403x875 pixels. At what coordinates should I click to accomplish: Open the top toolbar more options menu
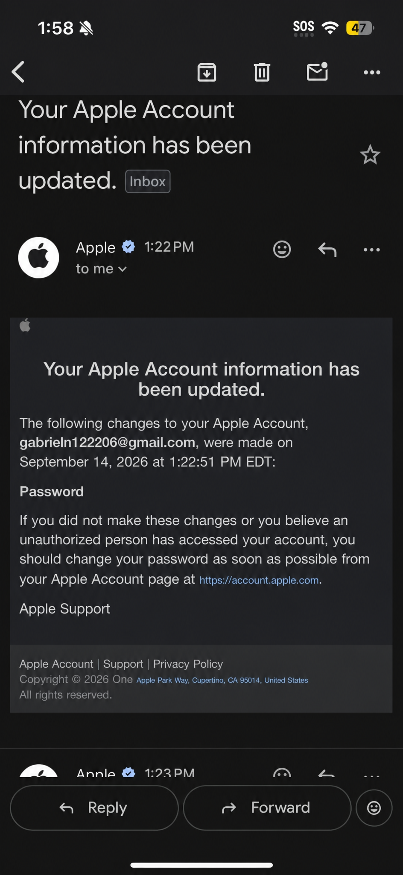click(372, 72)
